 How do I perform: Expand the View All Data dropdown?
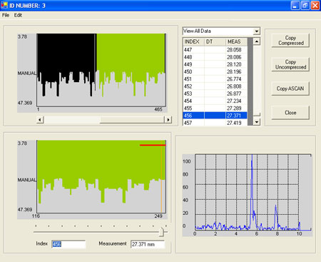click(x=256, y=31)
